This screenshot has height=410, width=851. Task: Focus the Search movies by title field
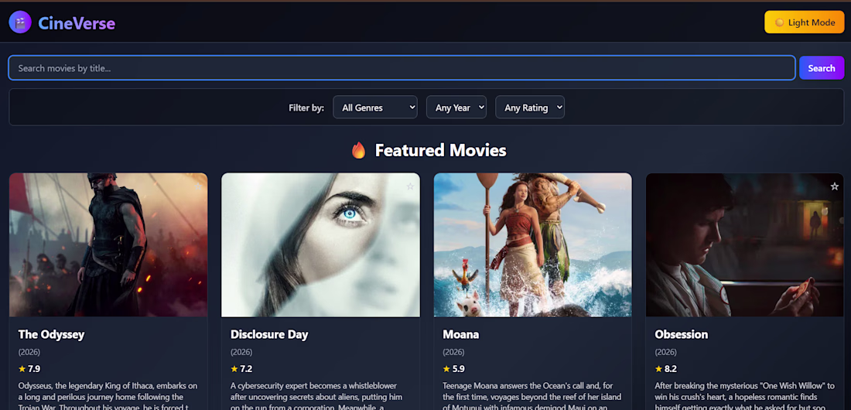[402, 68]
